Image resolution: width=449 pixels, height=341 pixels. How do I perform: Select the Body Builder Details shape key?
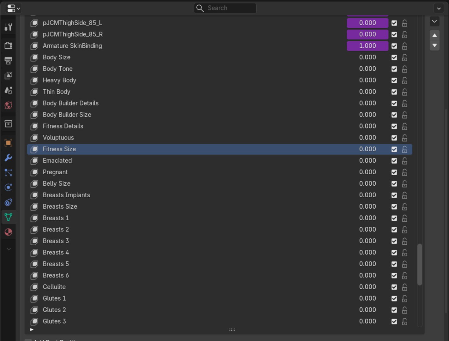[x=220, y=103]
